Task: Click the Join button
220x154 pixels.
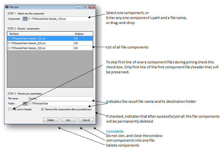Action: (x=68, y=120)
